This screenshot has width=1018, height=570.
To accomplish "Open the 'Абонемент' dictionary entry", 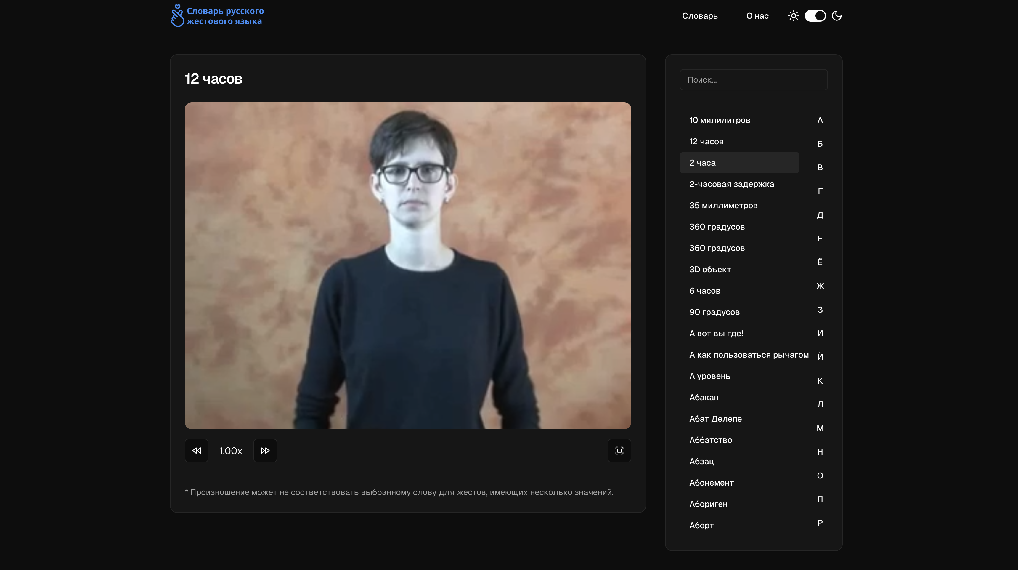I will pos(711,483).
